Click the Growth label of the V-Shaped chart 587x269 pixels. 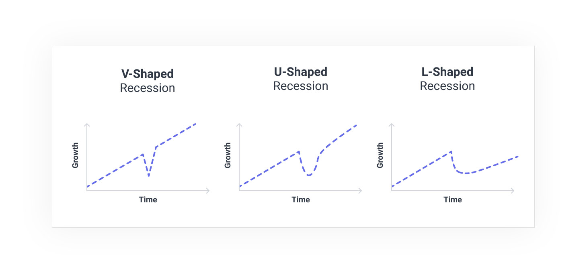(x=75, y=155)
